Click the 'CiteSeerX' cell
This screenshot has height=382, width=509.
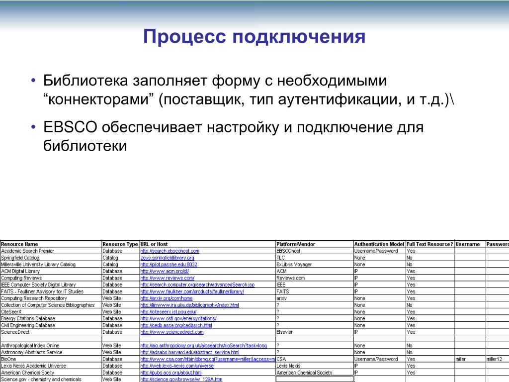pos(51,312)
